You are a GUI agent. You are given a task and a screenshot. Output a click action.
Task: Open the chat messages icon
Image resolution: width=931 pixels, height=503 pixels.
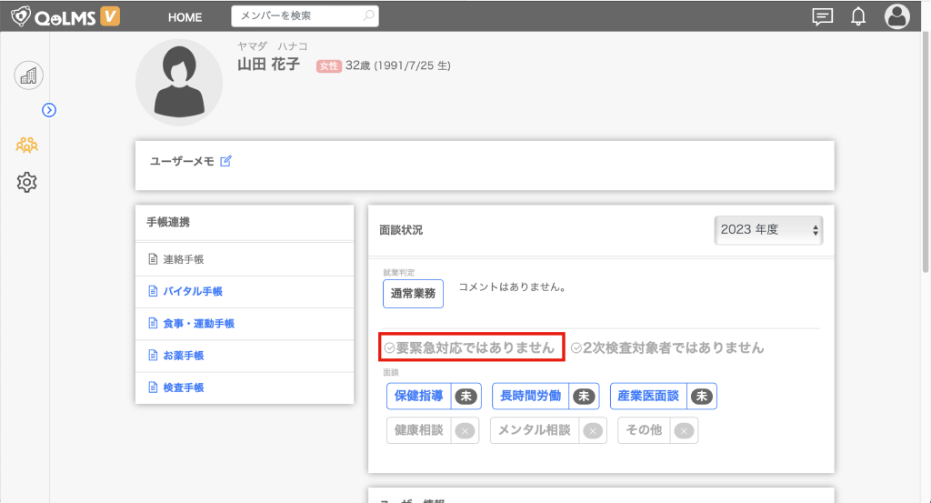point(822,16)
